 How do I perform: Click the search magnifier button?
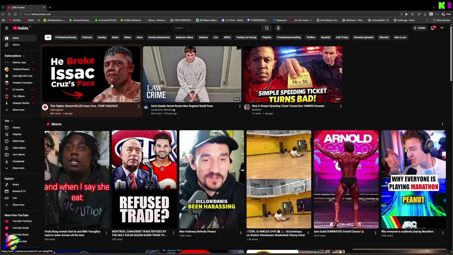267,28
